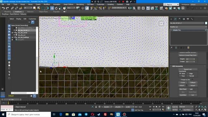Click the object name field in Modify panel
This screenshot has width=208, height=117.
187,23
